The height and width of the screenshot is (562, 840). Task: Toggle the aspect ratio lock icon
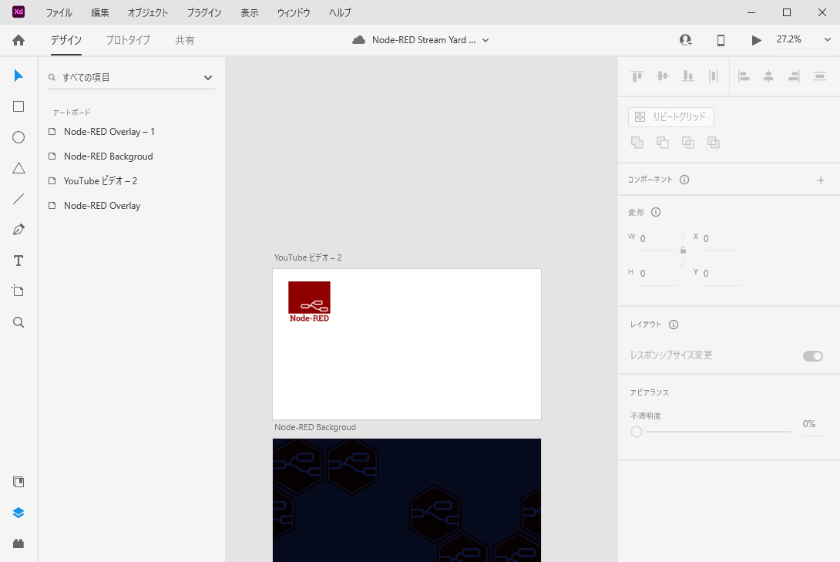point(683,251)
